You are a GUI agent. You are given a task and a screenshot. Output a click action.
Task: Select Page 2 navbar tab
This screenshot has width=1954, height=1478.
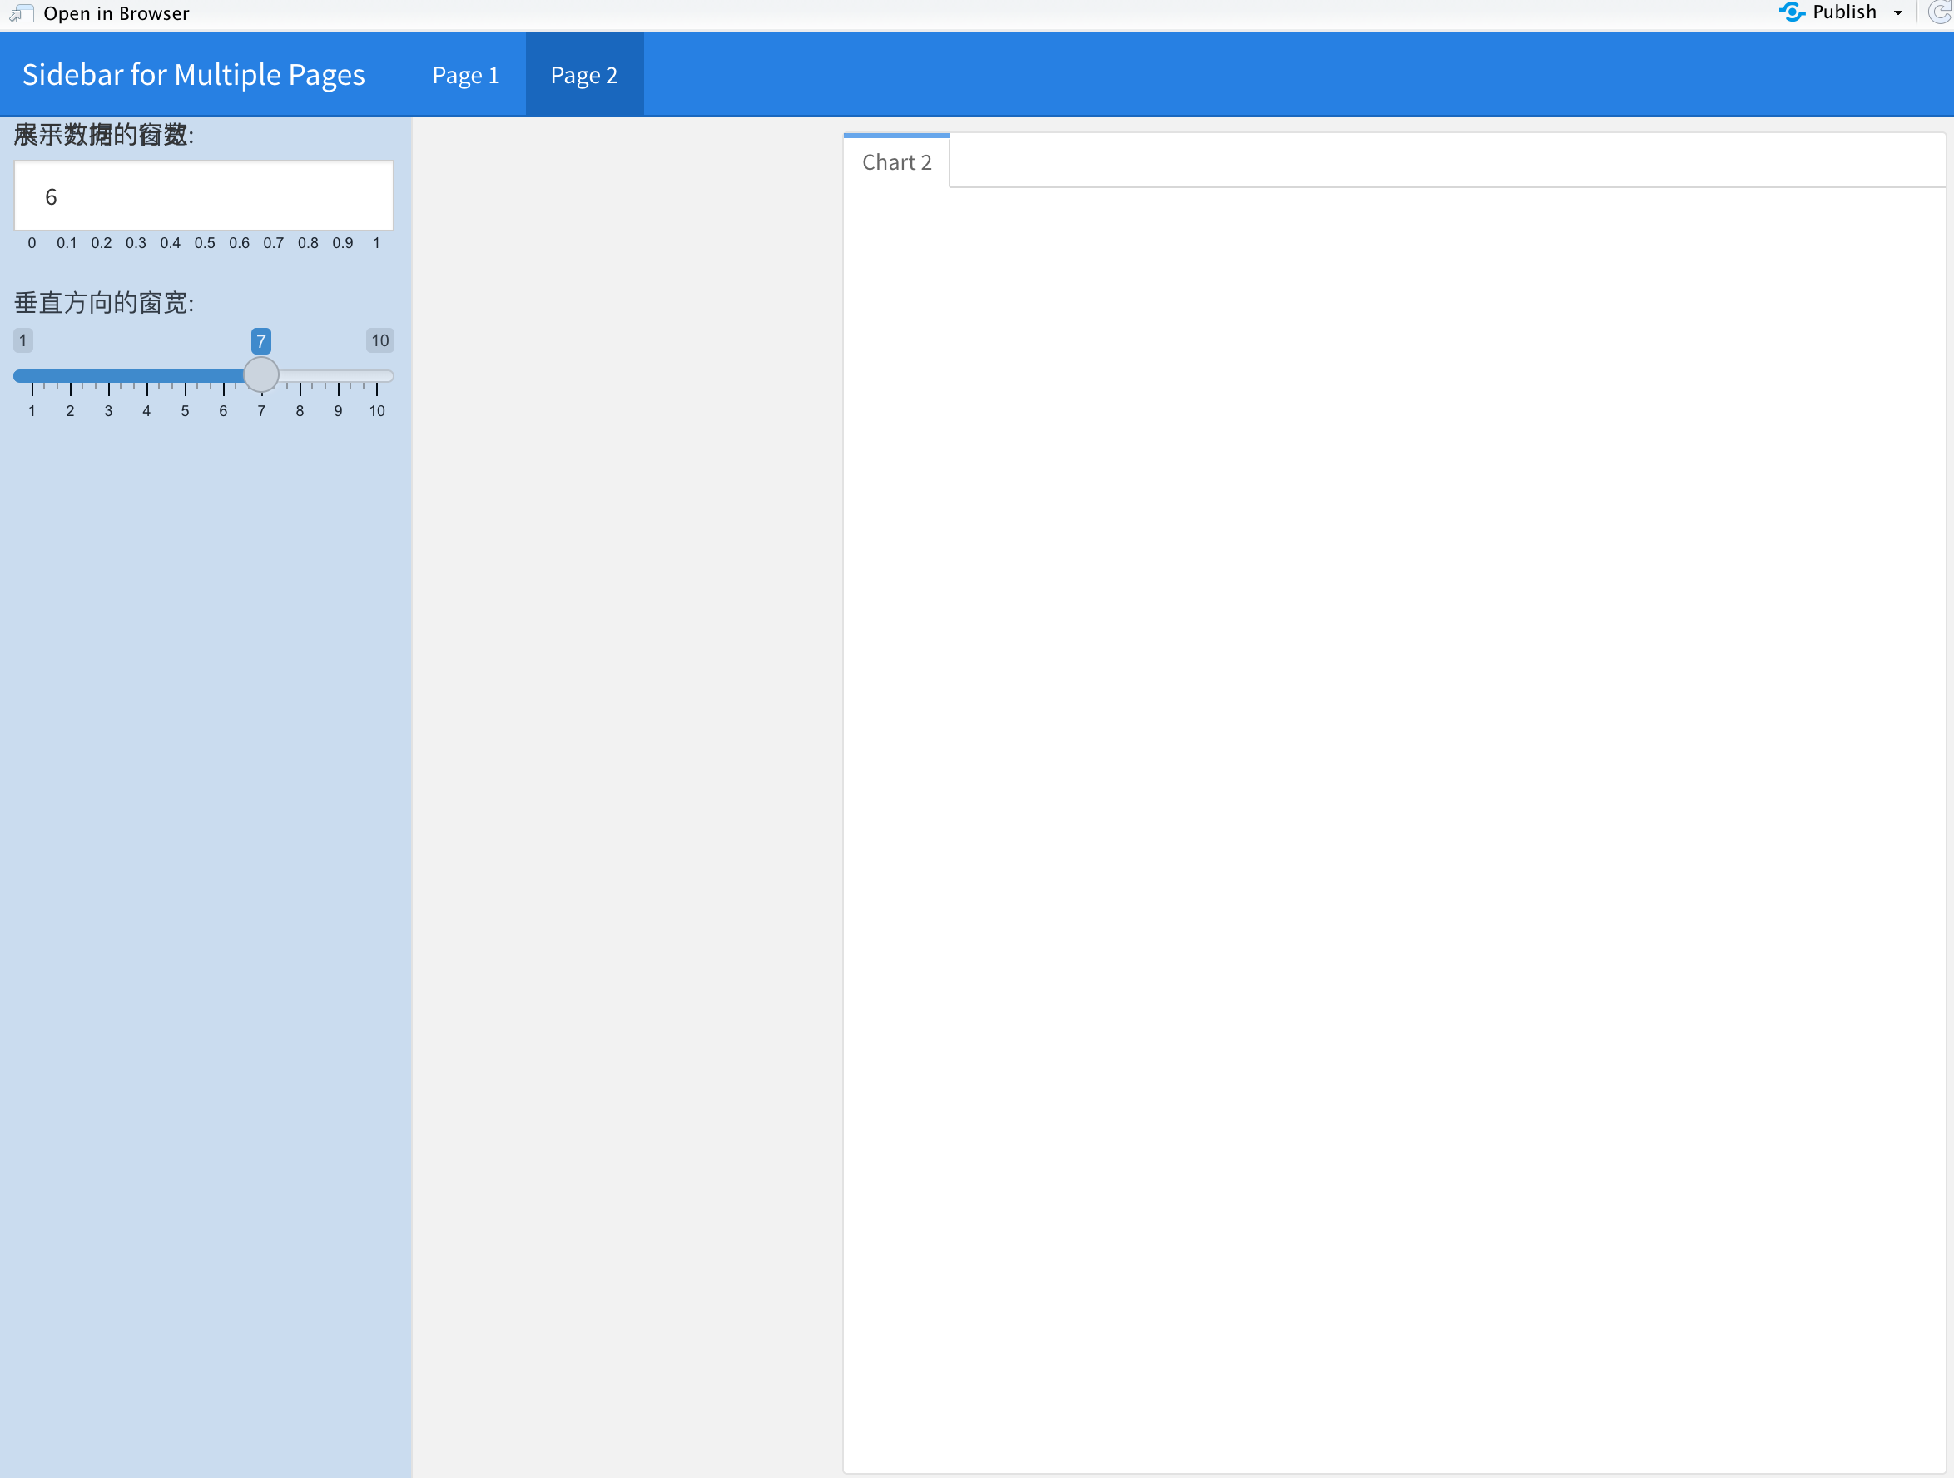(584, 75)
